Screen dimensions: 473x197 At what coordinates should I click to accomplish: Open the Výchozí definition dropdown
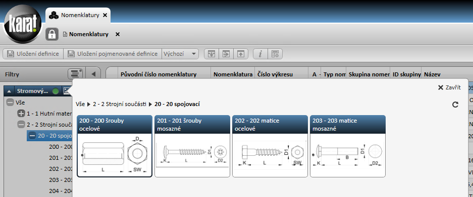[180, 54]
